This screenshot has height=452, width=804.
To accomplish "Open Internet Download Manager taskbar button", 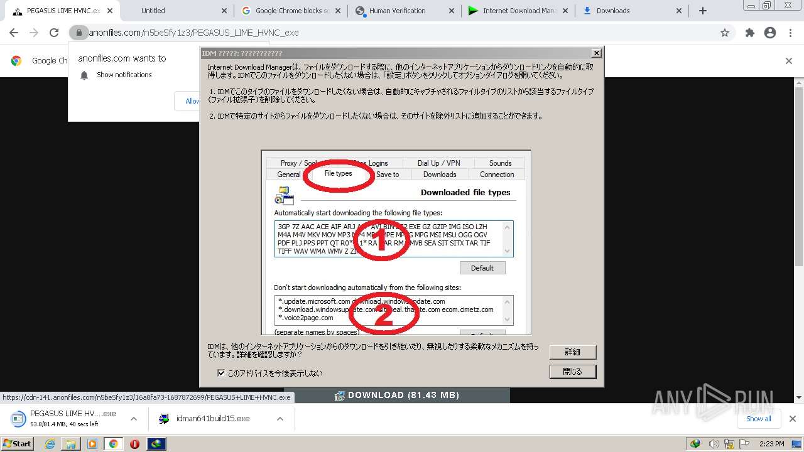I will tap(156, 444).
